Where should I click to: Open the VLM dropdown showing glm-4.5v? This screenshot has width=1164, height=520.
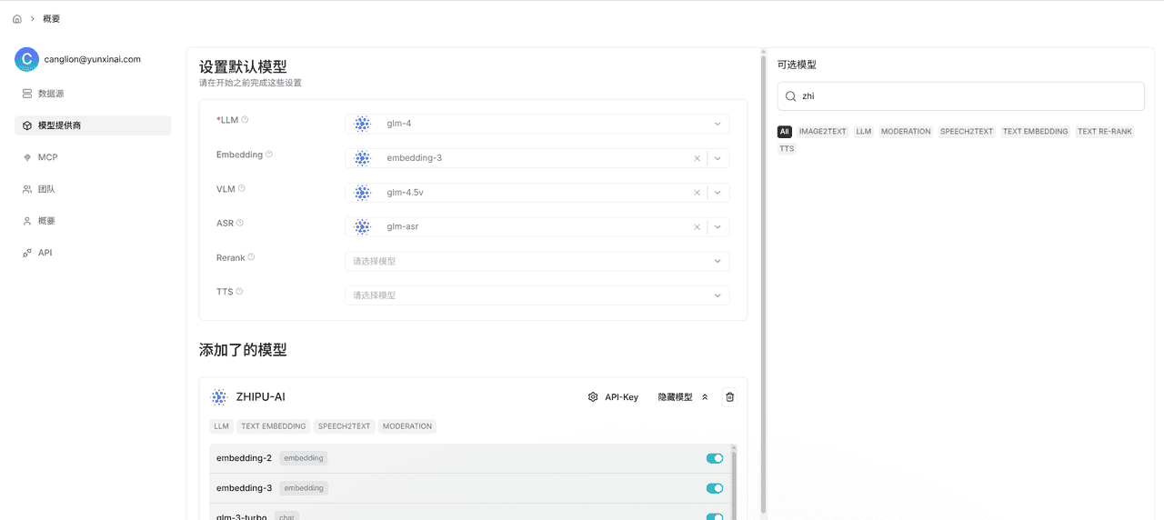click(537, 193)
